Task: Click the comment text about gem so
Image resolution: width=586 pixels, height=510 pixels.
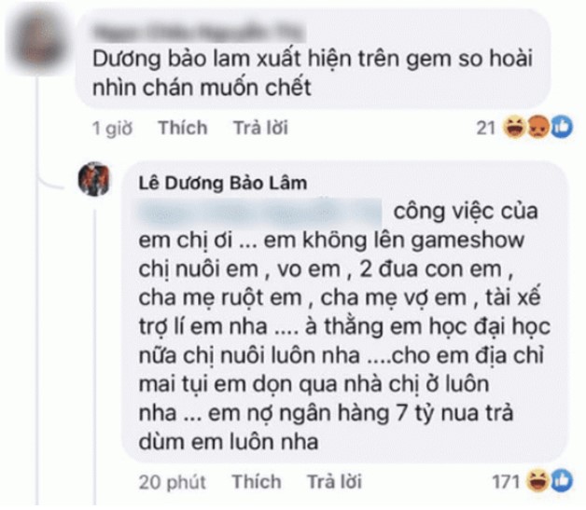Action: [313, 73]
